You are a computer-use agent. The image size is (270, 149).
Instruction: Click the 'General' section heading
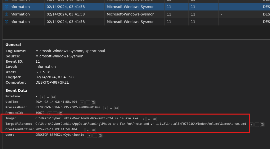pyautogui.click(x=13, y=45)
